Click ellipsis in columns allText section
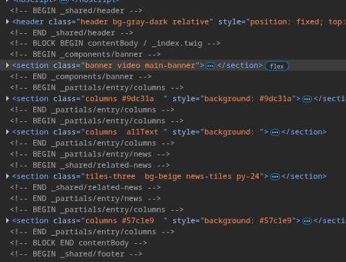 pyautogui.click(x=275, y=133)
